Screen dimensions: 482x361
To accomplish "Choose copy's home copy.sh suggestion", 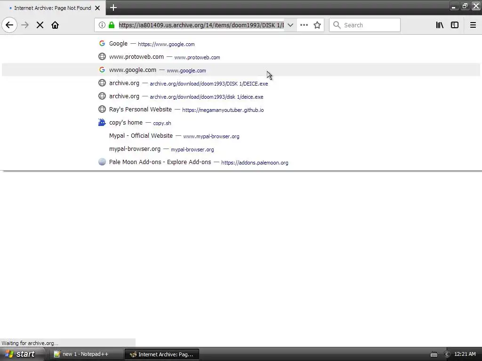I will point(241,123).
